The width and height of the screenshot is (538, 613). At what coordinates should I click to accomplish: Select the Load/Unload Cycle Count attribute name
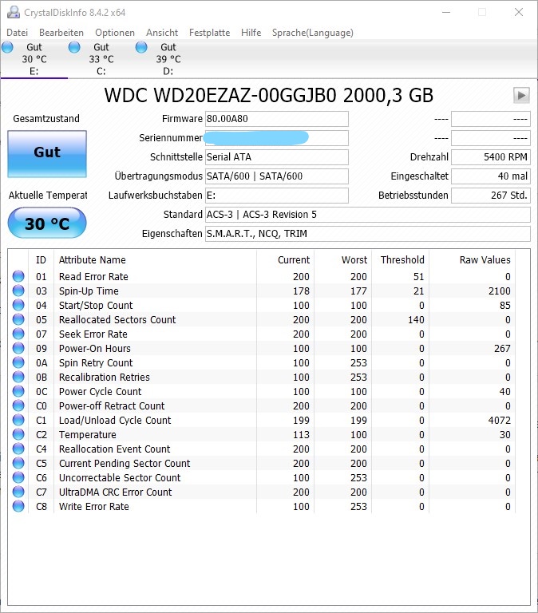[115, 421]
